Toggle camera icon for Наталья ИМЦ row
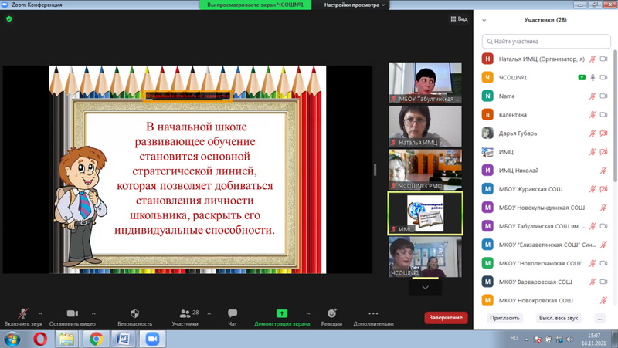 coord(603,59)
